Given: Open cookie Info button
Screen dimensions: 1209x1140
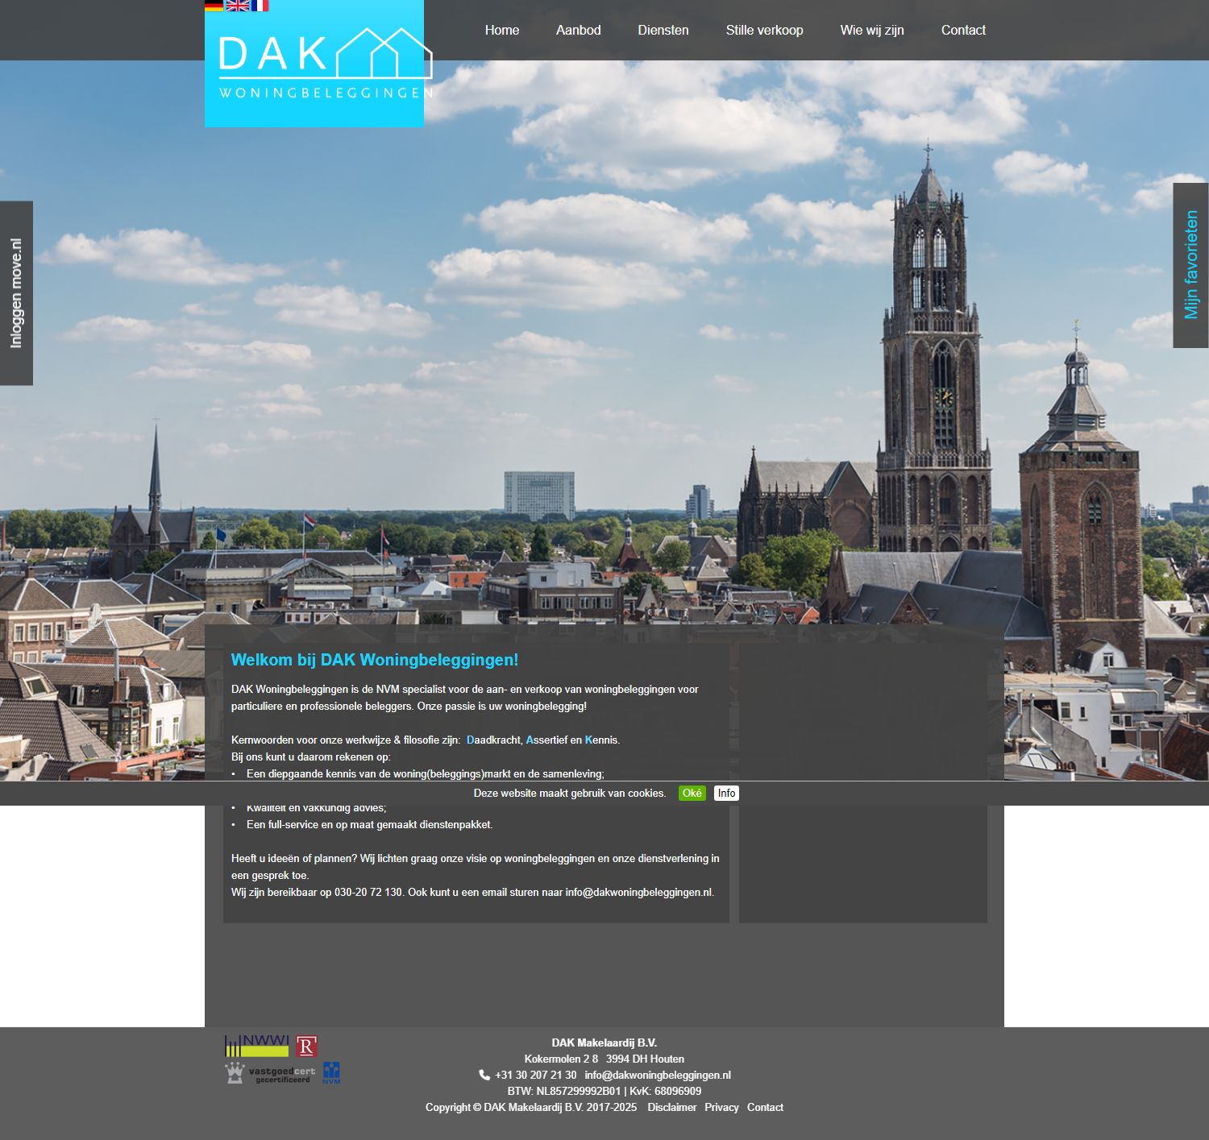Looking at the screenshot, I should (x=726, y=793).
